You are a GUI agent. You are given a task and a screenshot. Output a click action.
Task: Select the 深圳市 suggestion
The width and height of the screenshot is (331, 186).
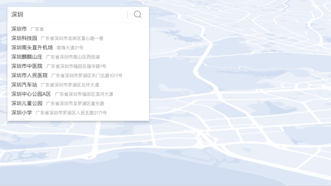[78, 29]
